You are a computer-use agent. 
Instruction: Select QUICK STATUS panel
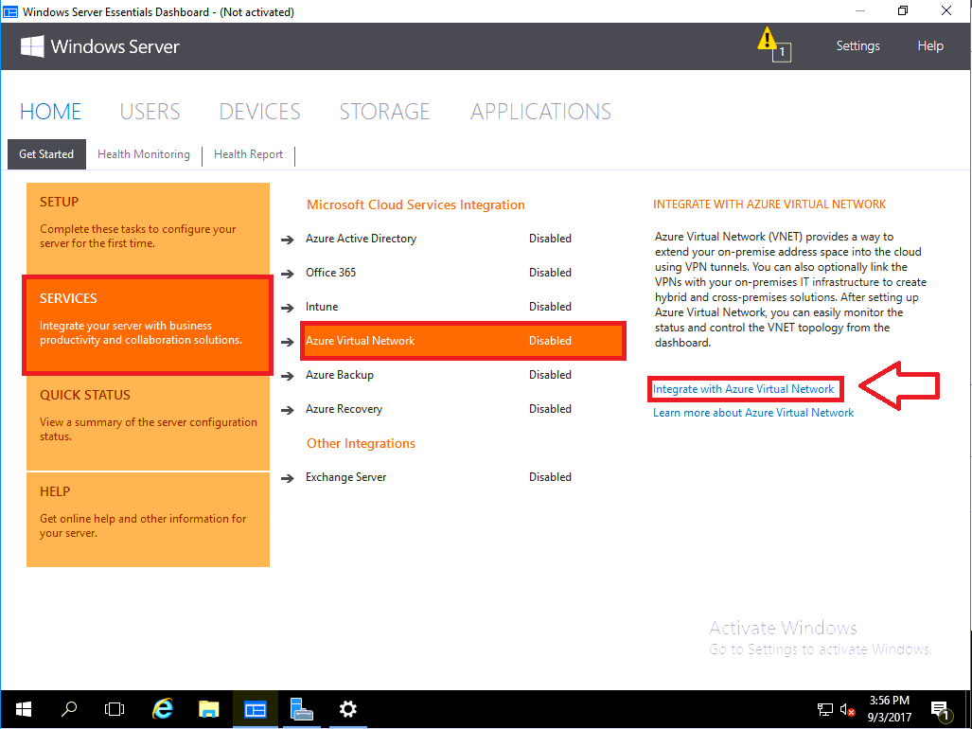(x=149, y=422)
